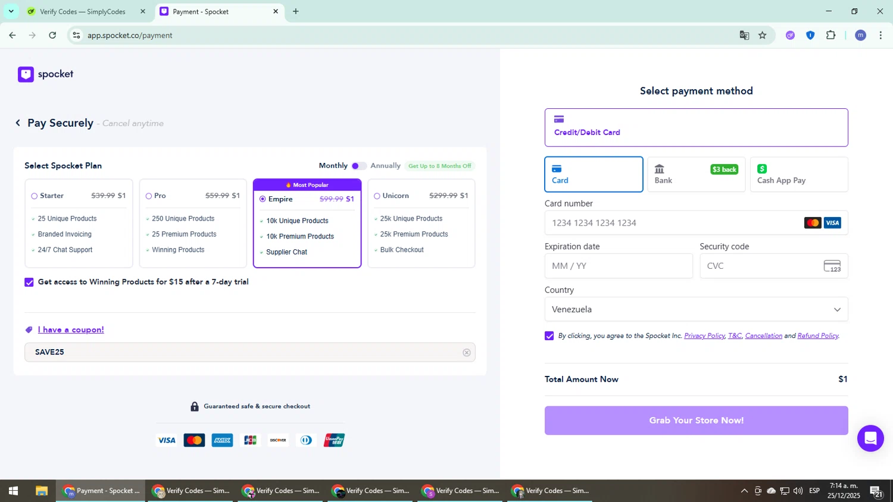
Task: Open the T&C link
Action: click(735, 336)
